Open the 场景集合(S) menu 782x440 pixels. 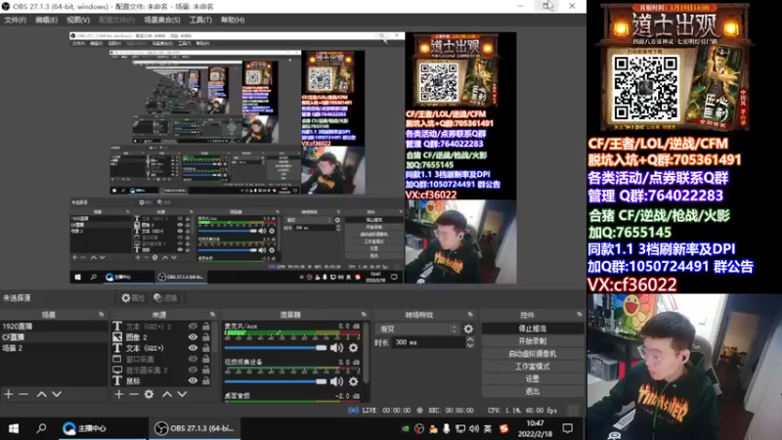[162, 20]
